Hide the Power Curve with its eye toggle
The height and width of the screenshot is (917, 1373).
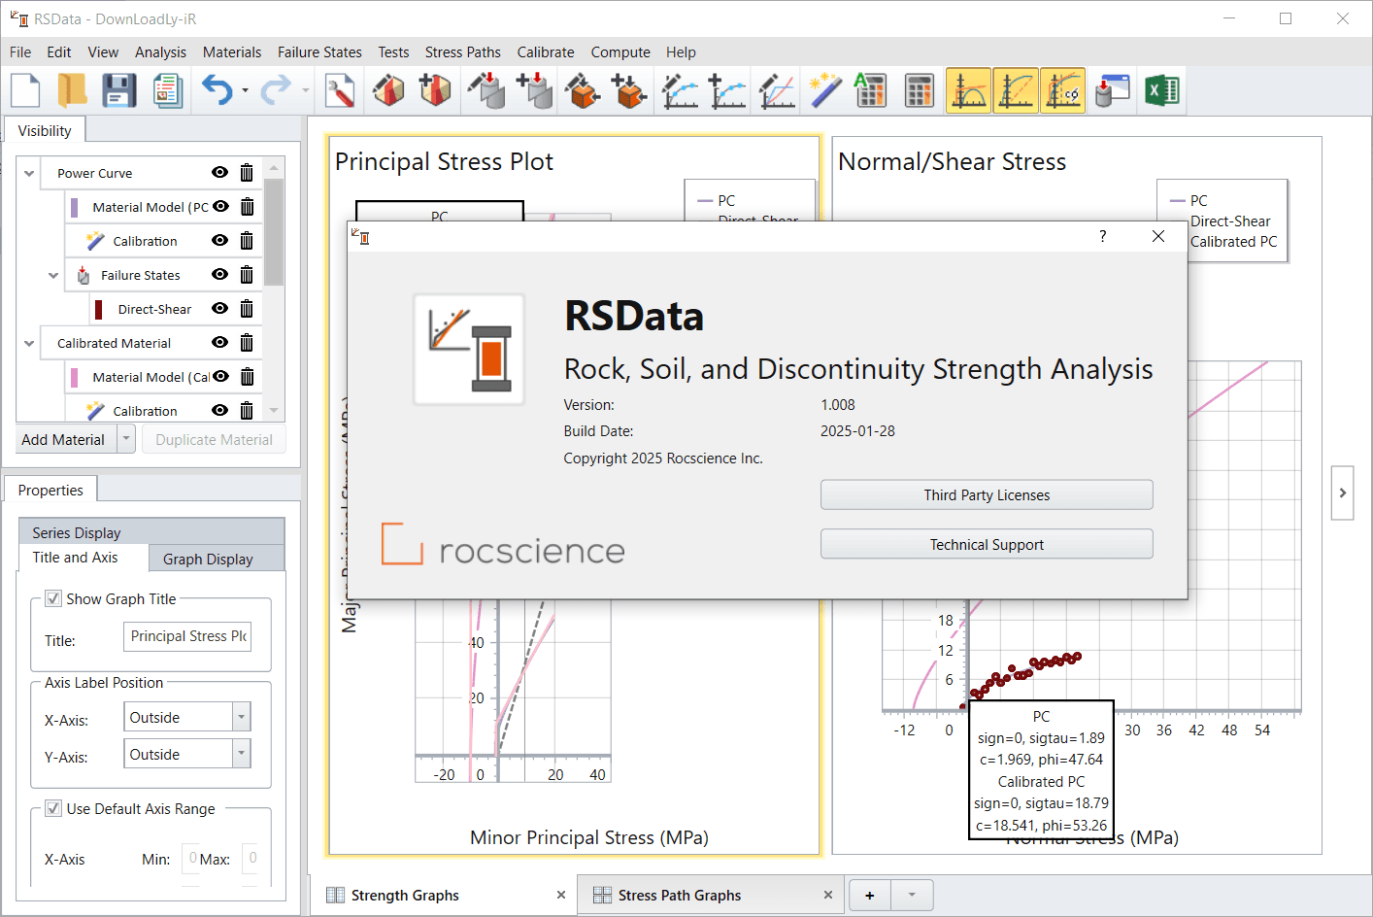click(x=220, y=172)
